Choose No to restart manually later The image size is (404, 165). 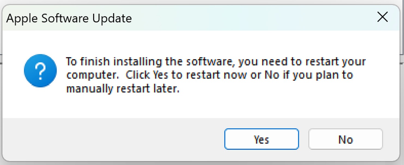point(345,139)
